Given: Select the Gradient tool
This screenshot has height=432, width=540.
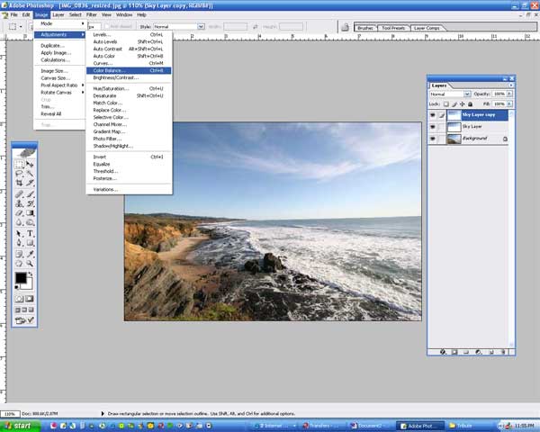Looking at the screenshot, I should [30, 213].
